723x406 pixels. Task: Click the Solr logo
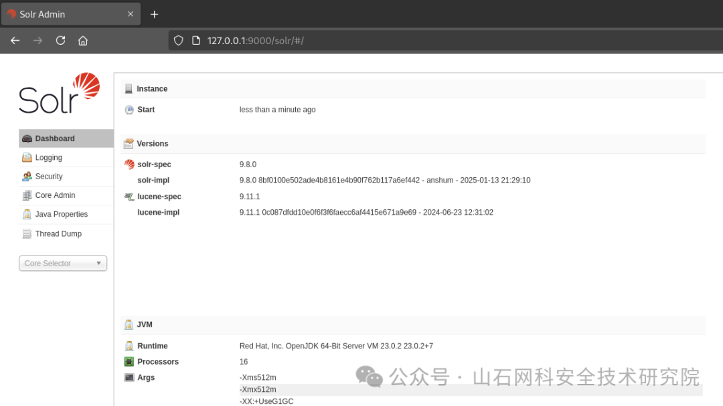pyautogui.click(x=60, y=93)
